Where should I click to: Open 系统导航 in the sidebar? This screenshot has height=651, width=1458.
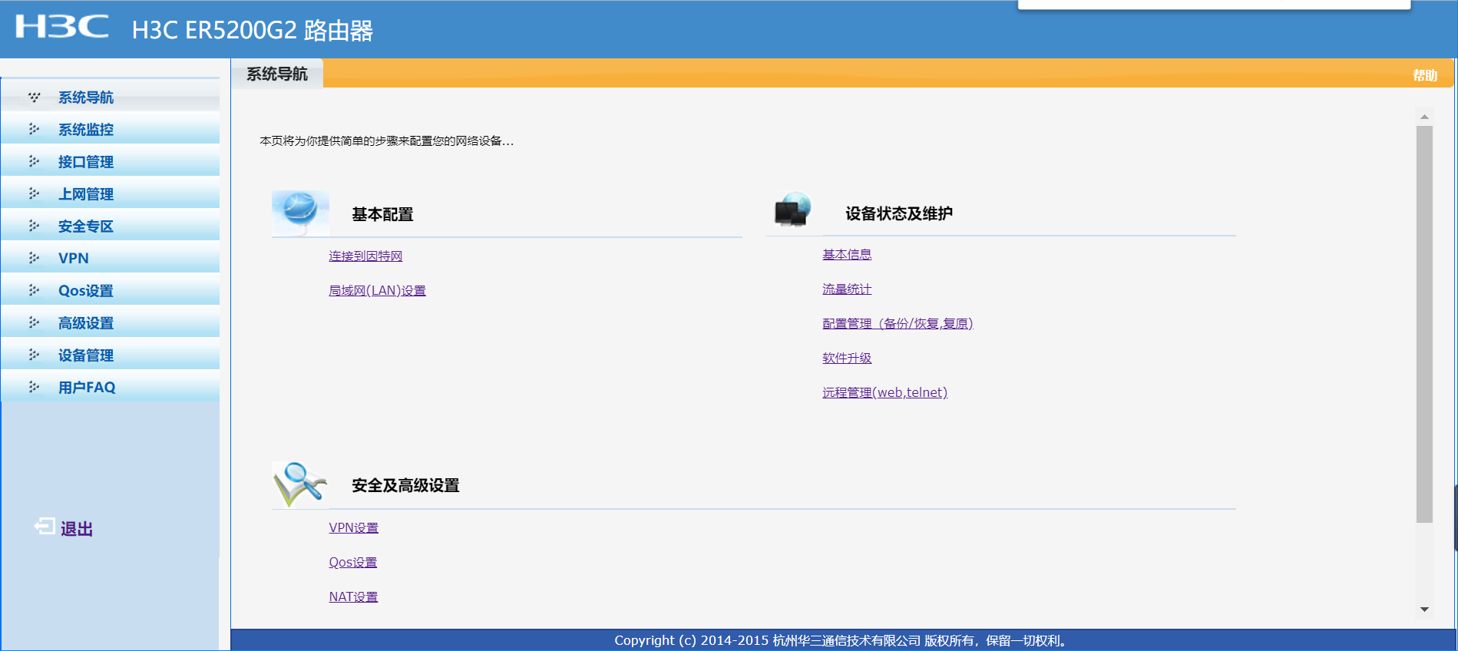click(86, 97)
